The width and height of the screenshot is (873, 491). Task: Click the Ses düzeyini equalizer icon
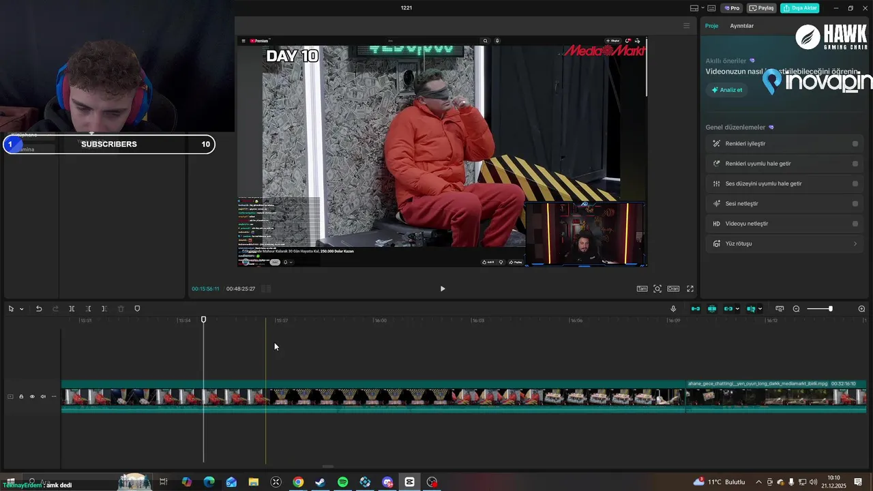(x=716, y=183)
